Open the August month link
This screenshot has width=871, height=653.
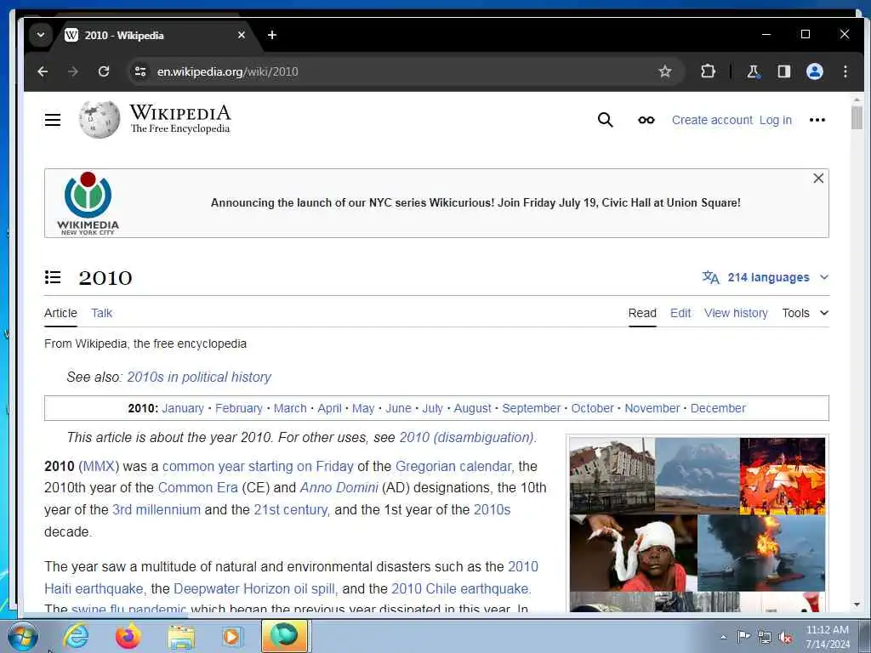click(x=473, y=408)
